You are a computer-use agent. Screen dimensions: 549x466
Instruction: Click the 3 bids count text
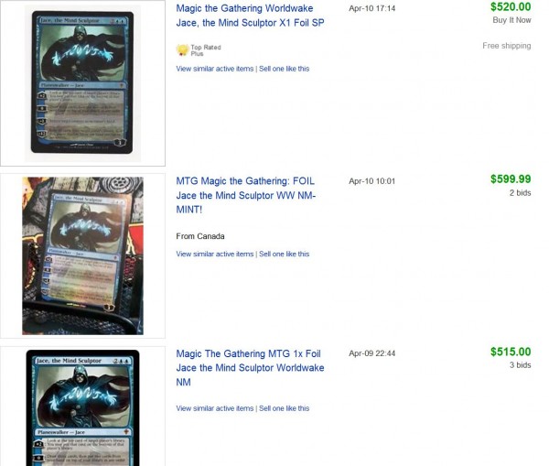520,365
